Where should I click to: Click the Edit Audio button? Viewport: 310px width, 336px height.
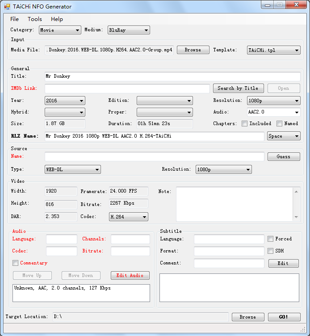pos(130,276)
